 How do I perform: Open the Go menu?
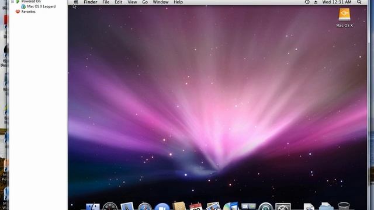(145, 2)
